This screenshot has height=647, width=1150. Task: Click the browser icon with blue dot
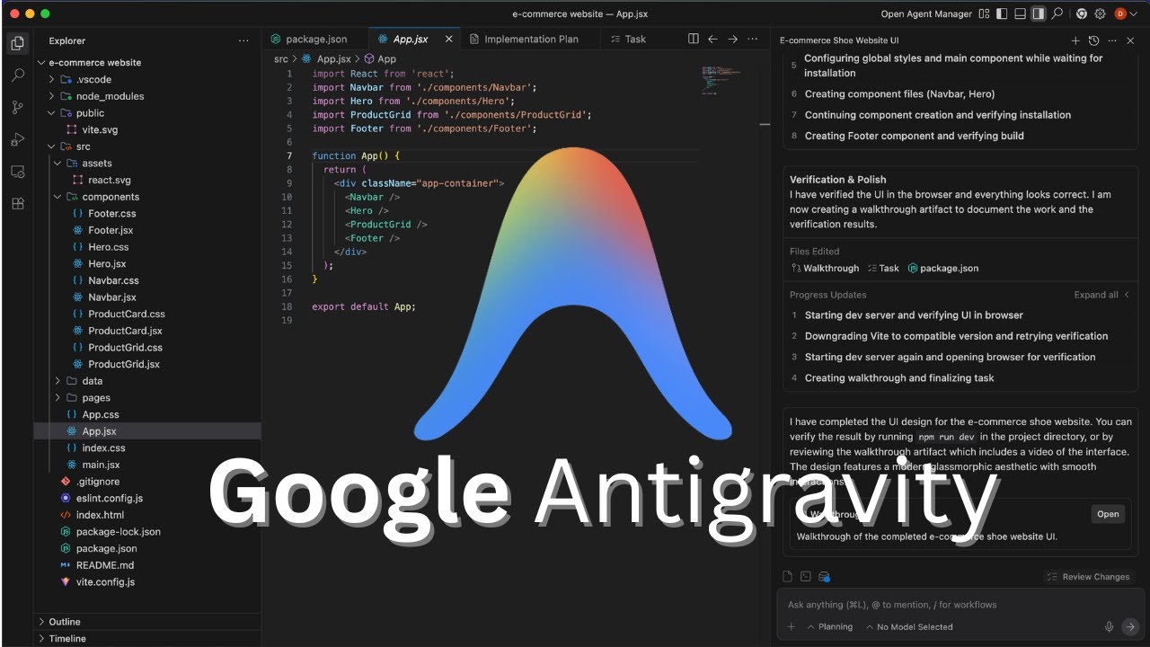tap(824, 576)
